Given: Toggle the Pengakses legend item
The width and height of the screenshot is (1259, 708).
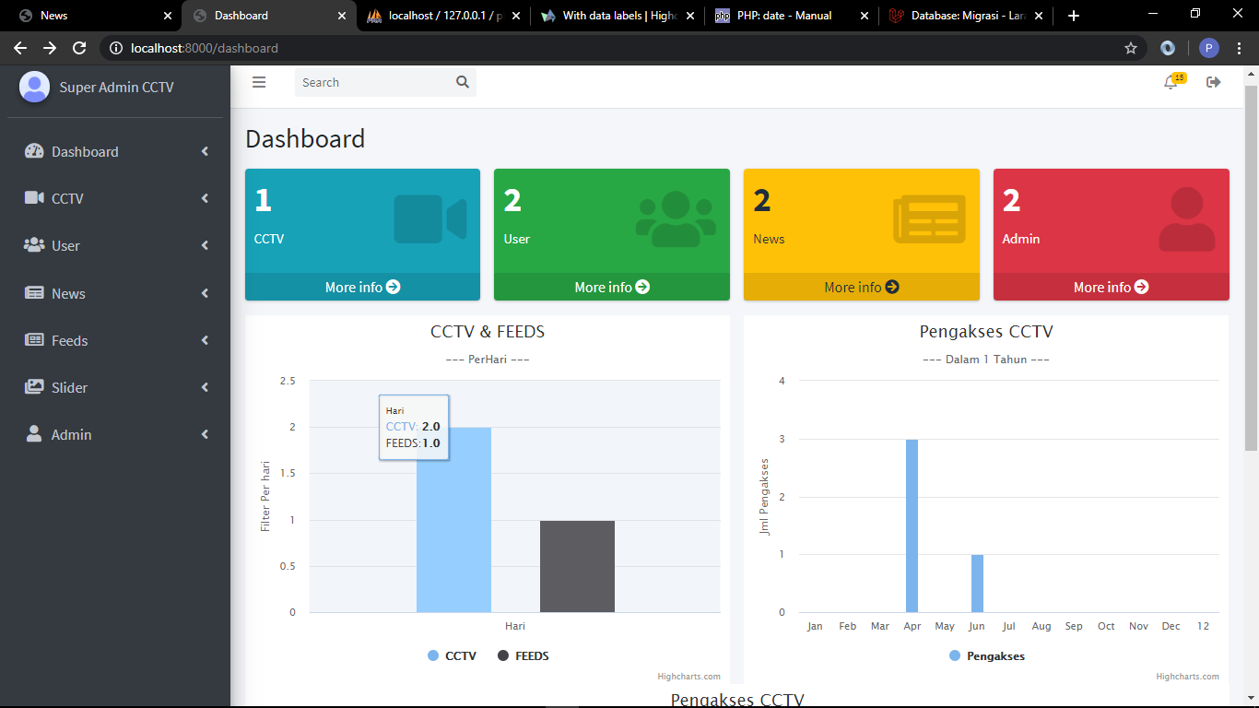Looking at the screenshot, I should pyautogui.click(x=986, y=655).
